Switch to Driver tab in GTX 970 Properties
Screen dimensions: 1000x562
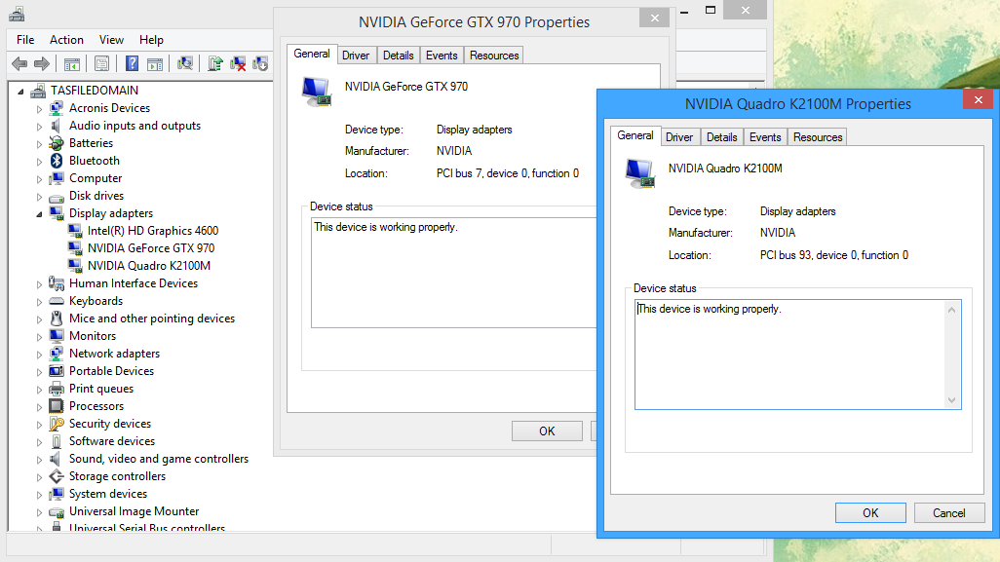click(x=355, y=56)
